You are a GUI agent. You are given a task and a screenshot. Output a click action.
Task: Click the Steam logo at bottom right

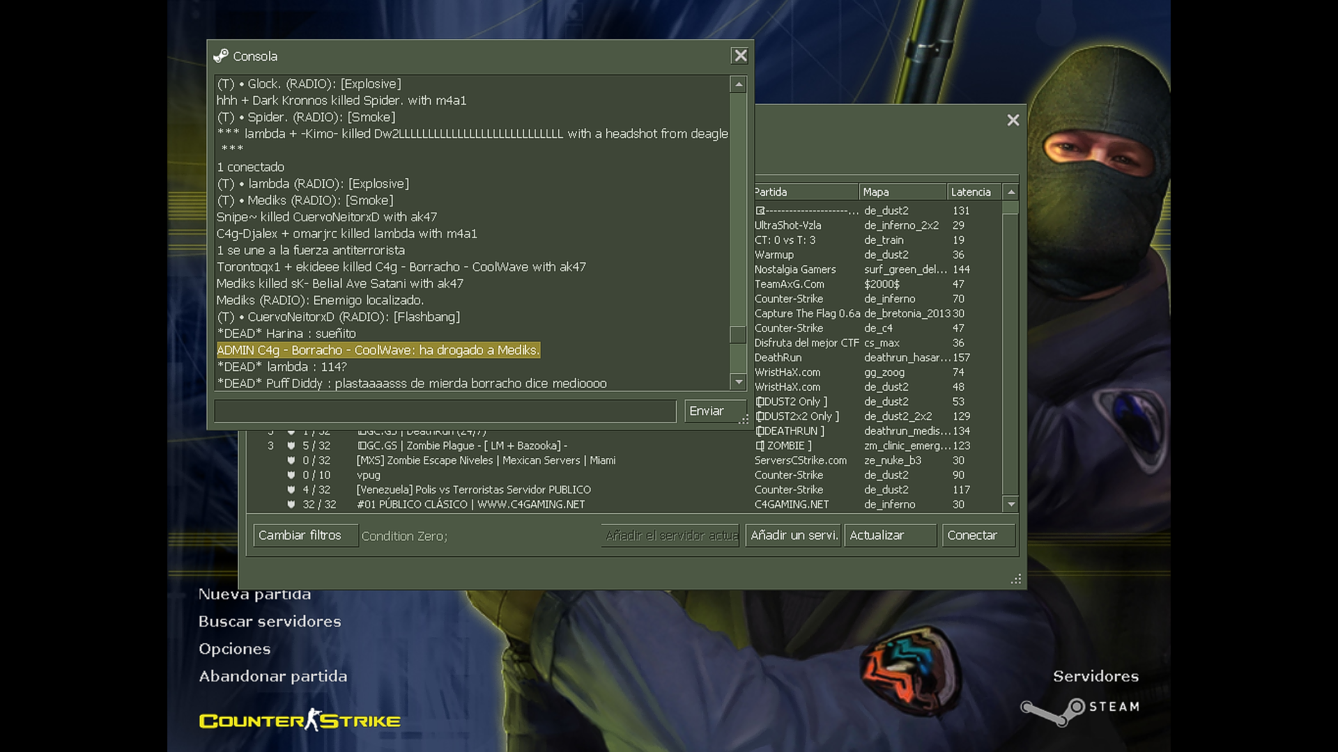pos(1080,710)
